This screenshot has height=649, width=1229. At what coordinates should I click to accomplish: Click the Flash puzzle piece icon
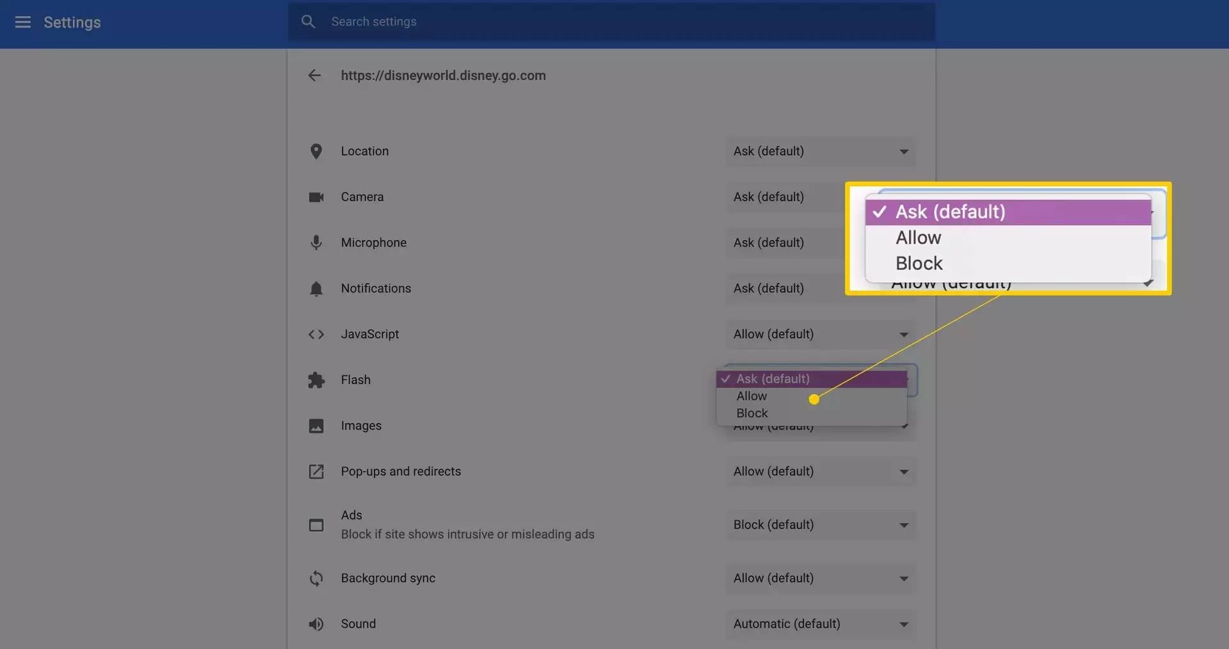click(316, 380)
